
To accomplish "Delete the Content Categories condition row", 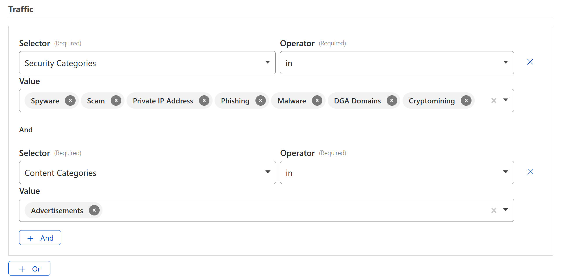I will (530, 172).
